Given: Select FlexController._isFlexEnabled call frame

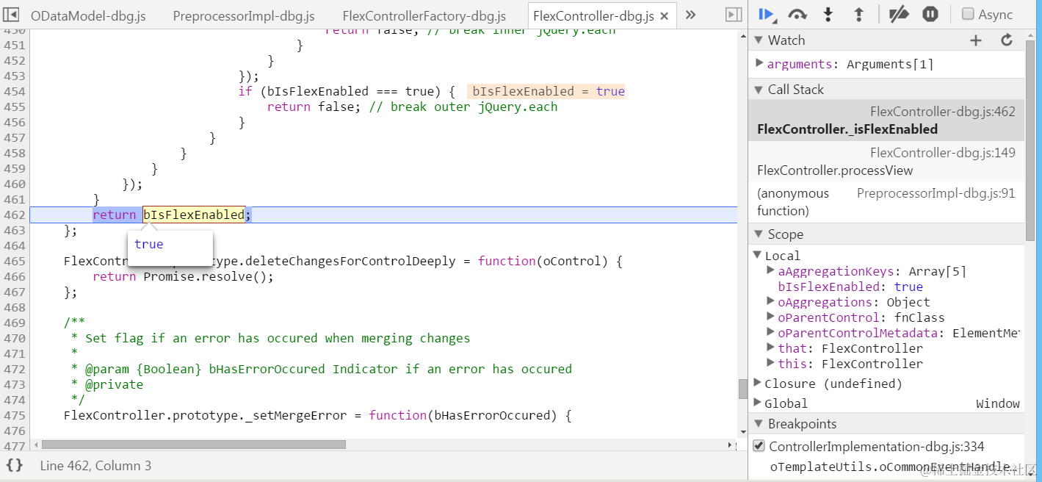Looking at the screenshot, I should click(886, 120).
